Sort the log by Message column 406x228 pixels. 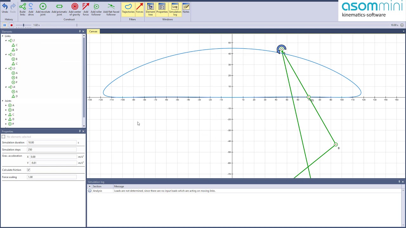tap(258, 187)
